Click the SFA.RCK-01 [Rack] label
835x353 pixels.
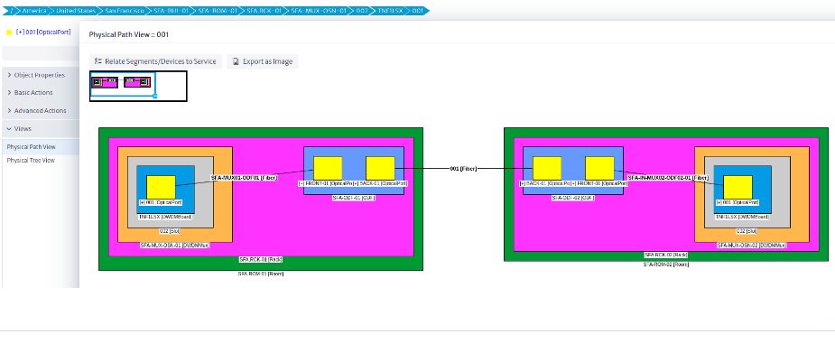[x=260, y=259]
